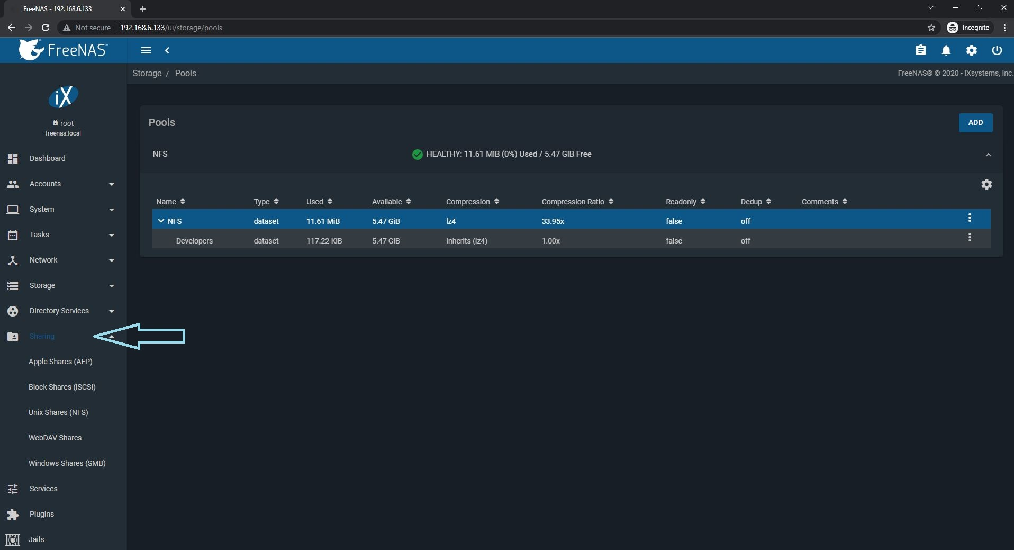Open the task manager clipboard icon

point(921,50)
